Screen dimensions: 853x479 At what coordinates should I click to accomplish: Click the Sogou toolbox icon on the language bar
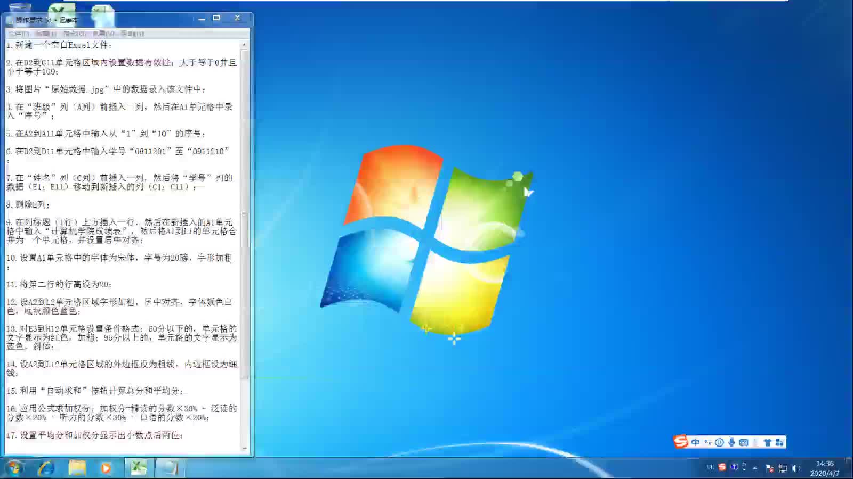778,442
